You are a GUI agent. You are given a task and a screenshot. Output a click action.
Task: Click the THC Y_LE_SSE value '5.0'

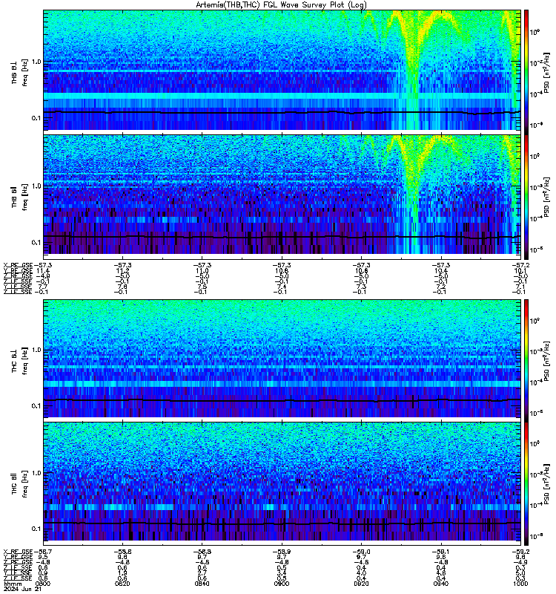[520, 573]
